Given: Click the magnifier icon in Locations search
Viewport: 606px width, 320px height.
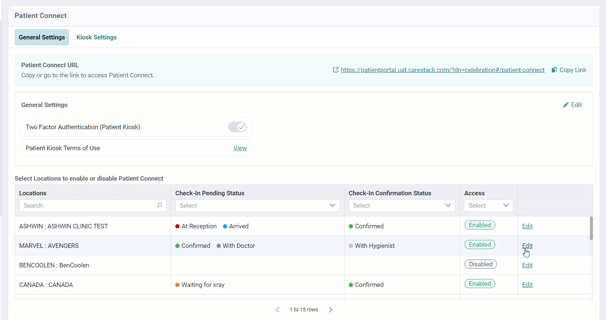Looking at the screenshot, I should [160, 205].
